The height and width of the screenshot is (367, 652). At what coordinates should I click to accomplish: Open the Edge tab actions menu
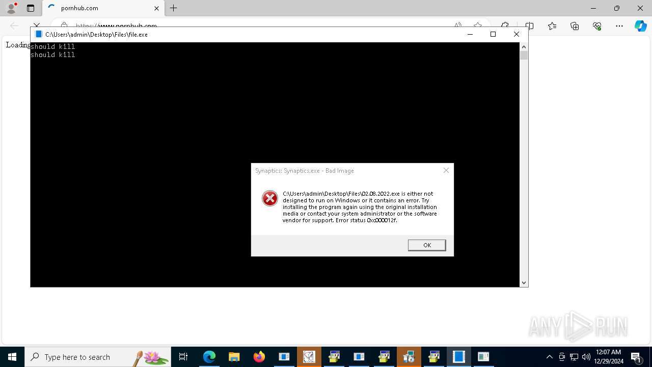click(31, 8)
